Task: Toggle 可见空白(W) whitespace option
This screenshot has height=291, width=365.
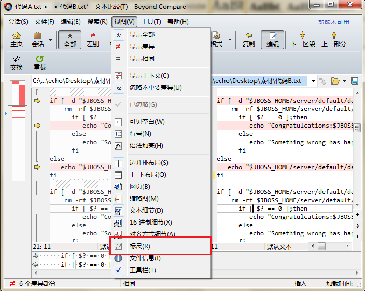Action: click(161, 122)
